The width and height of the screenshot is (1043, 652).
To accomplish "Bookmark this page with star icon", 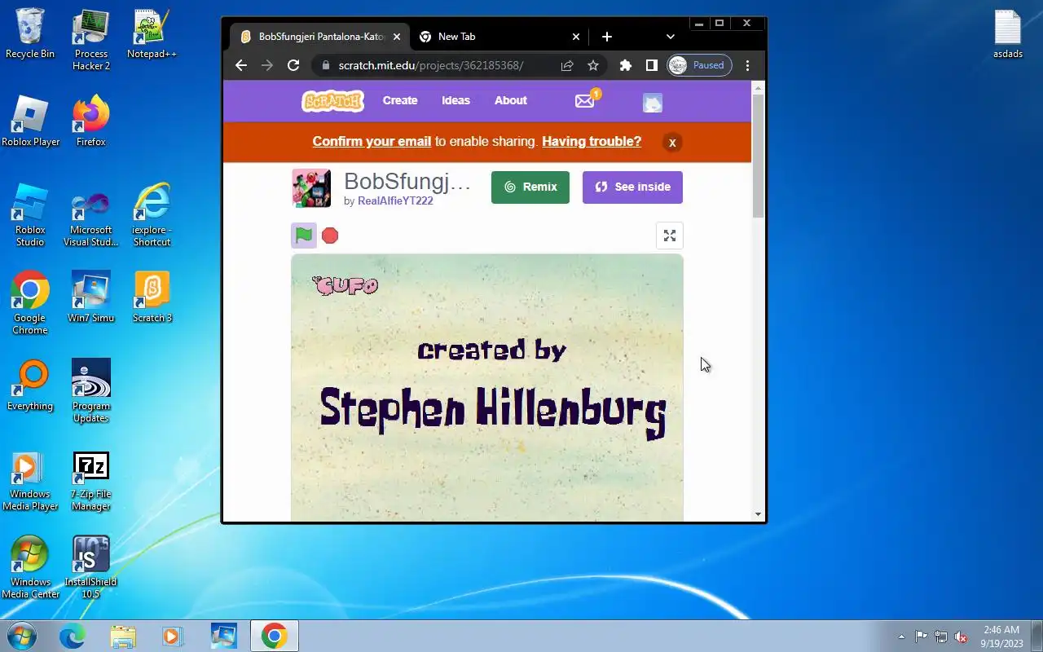I will tap(593, 65).
